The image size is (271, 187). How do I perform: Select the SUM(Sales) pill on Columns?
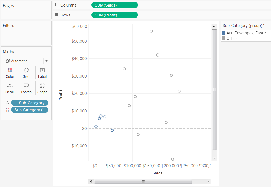(114, 5)
